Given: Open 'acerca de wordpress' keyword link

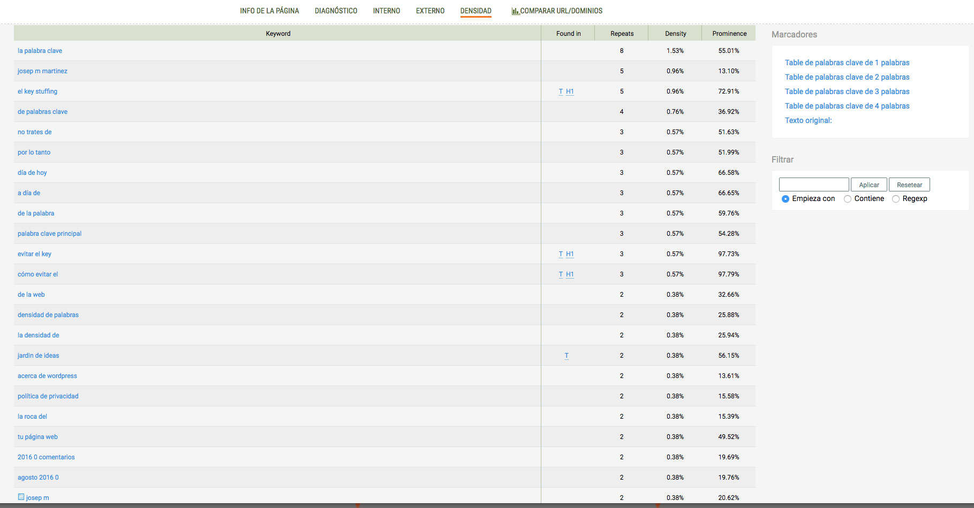Looking at the screenshot, I should point(47,376).
